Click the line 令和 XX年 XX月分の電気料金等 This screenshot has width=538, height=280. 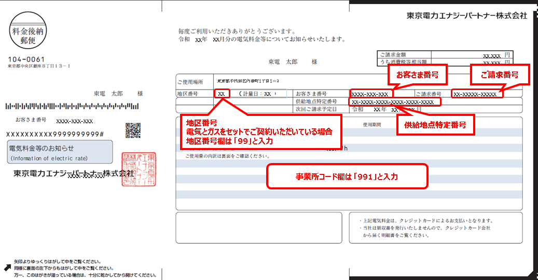coord(262,39)
